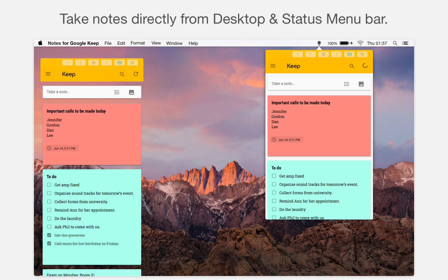Open the hamburger menu in desktop Keep window
Viewport: 448px width, 280px height.
[x=48, y=74]
